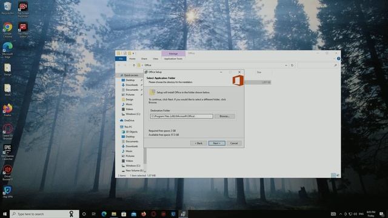Open the notification center icon
388x218 pixels.
381,214
